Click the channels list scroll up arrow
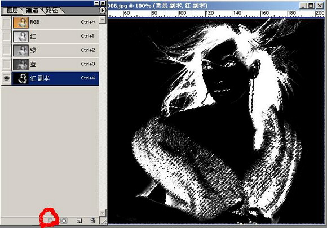This screenshot has height=228, width=327. click(103, 20)
